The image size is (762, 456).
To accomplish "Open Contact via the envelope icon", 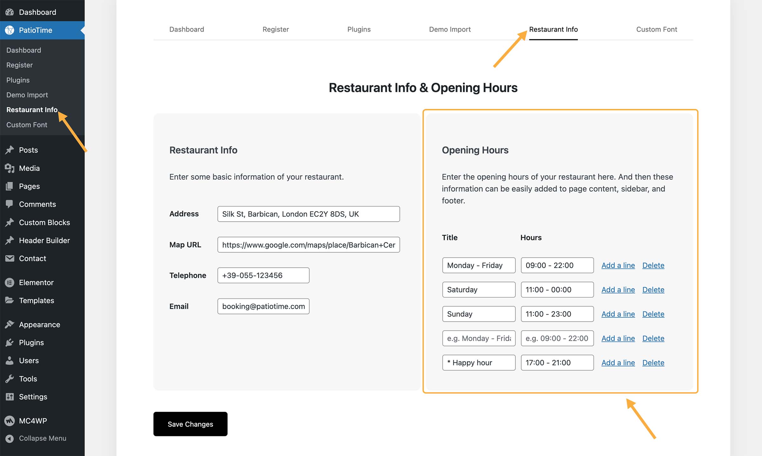I will [x=10, y=258].
